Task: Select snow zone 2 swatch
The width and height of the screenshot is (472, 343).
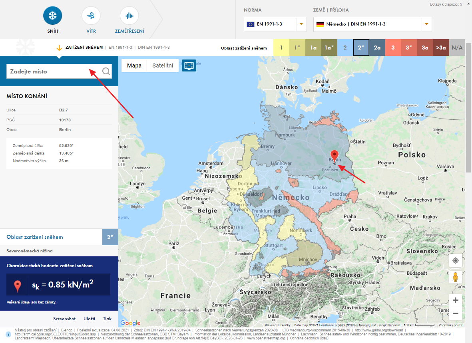Action: (345, 48)
